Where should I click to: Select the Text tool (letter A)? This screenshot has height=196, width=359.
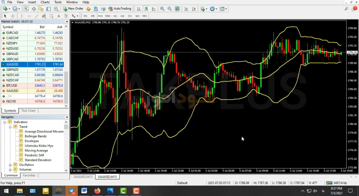(x=59, y=16)
